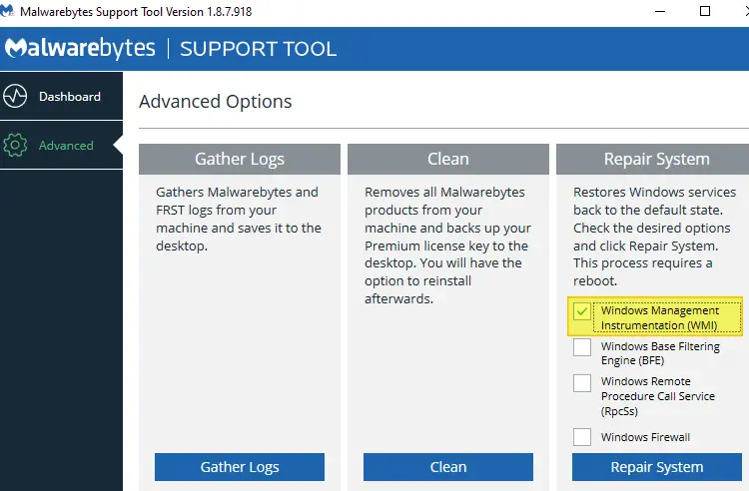Screen dimensions: 749x491
Task: Enable Windows Base Filtering Engine (BFE) checkbox
Action: [x=582, y=347]
